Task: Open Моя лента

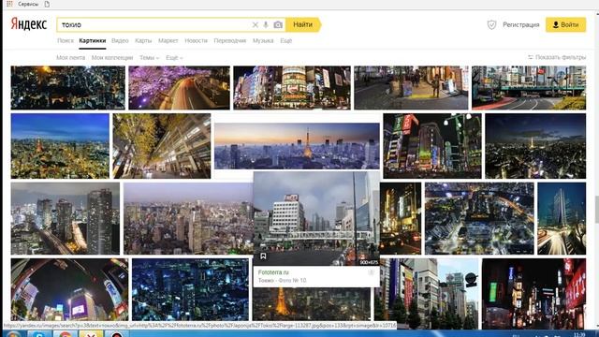Action: (x=71, y=58)
